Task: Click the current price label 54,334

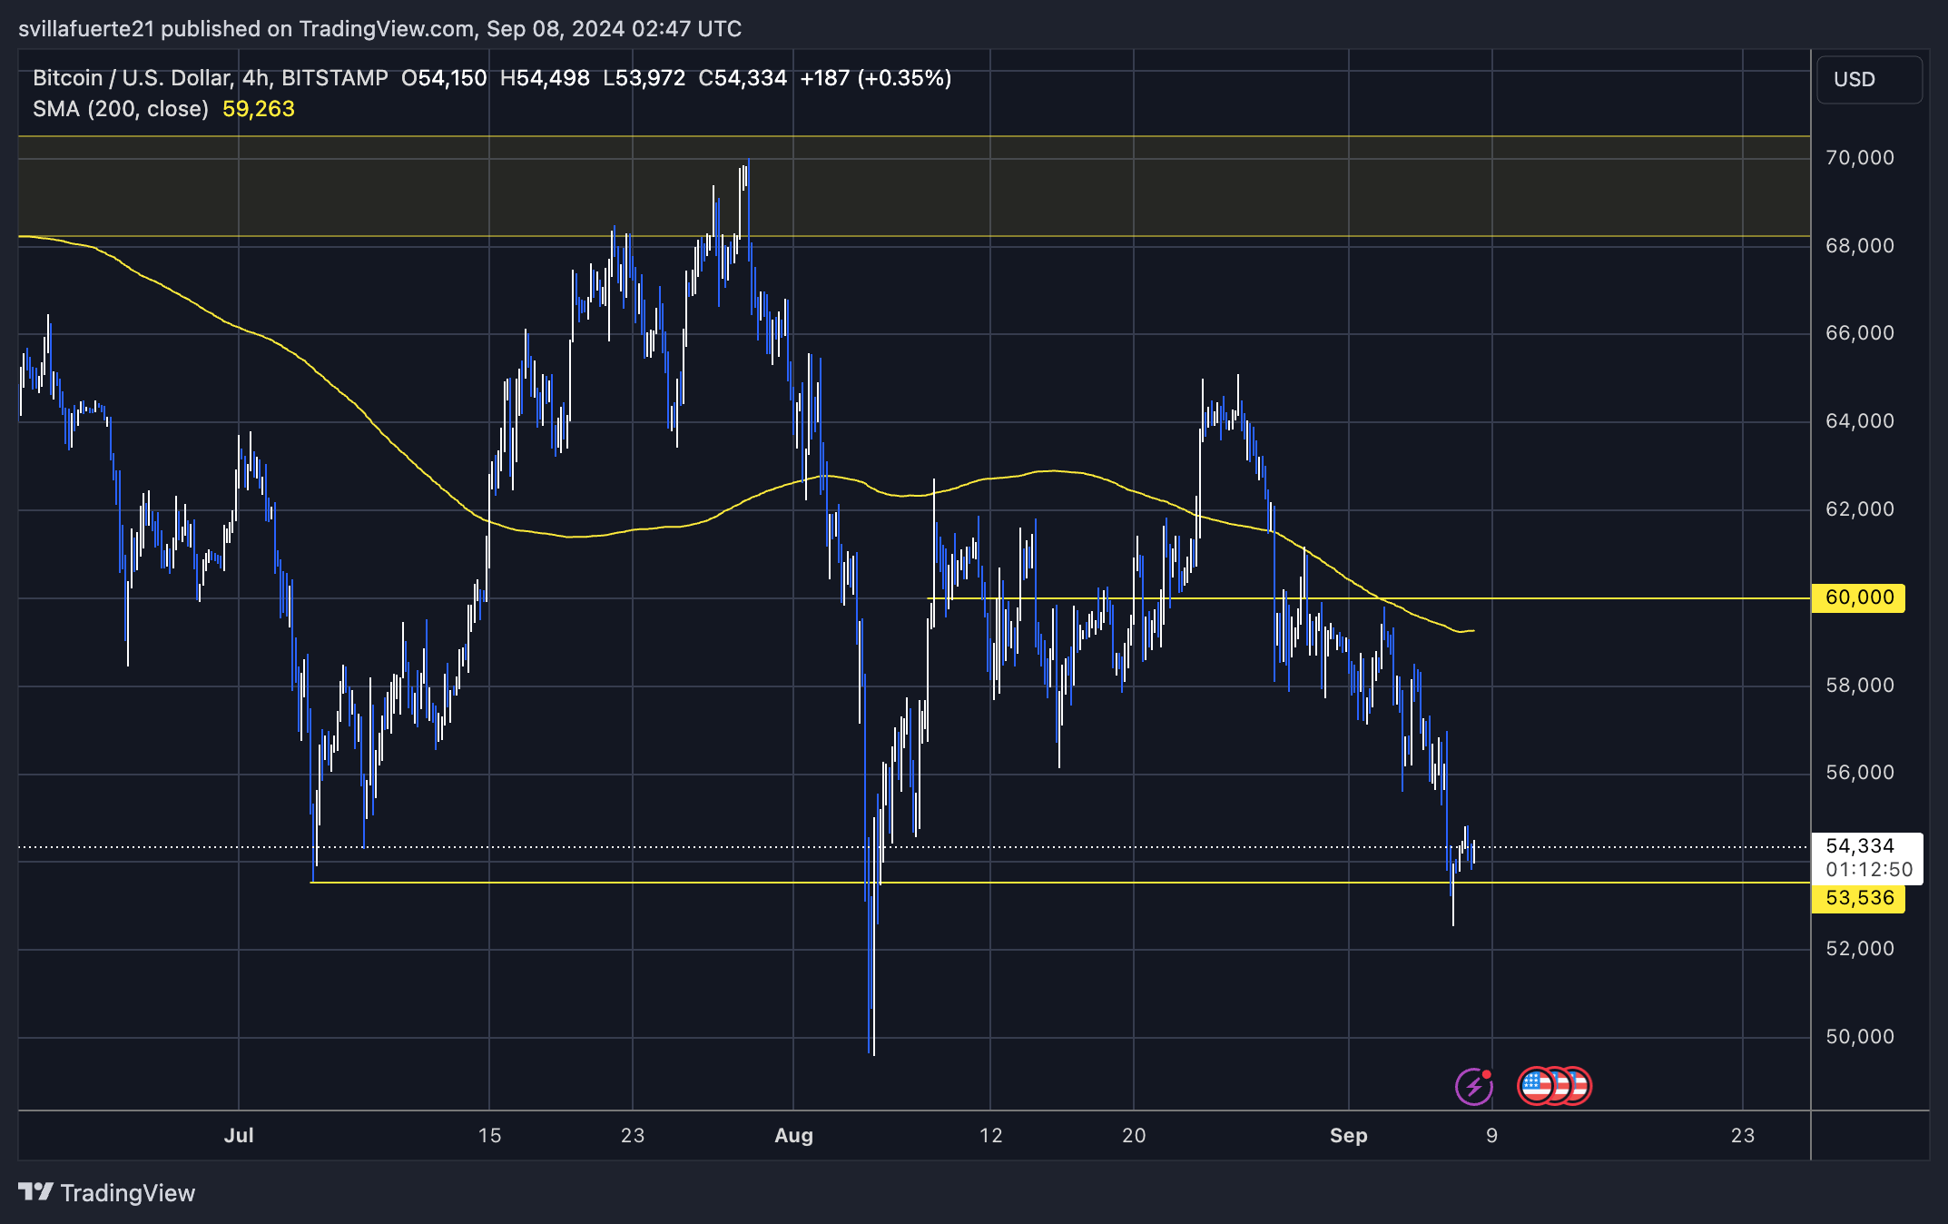Action: click(1857, 845)
